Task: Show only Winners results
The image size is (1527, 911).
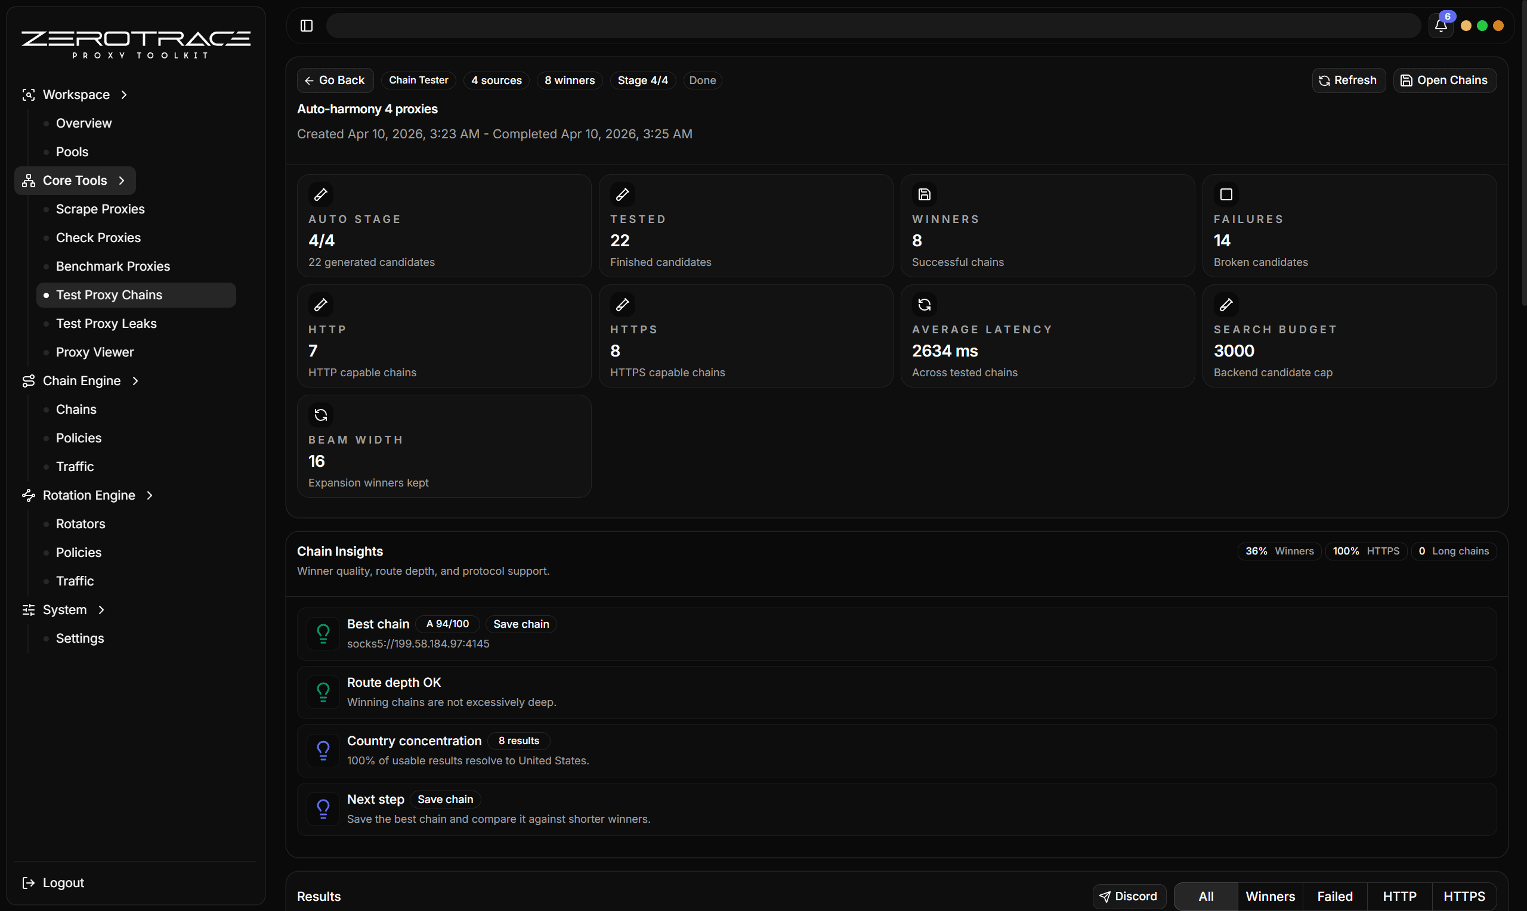Action: tap(1270, 895)
